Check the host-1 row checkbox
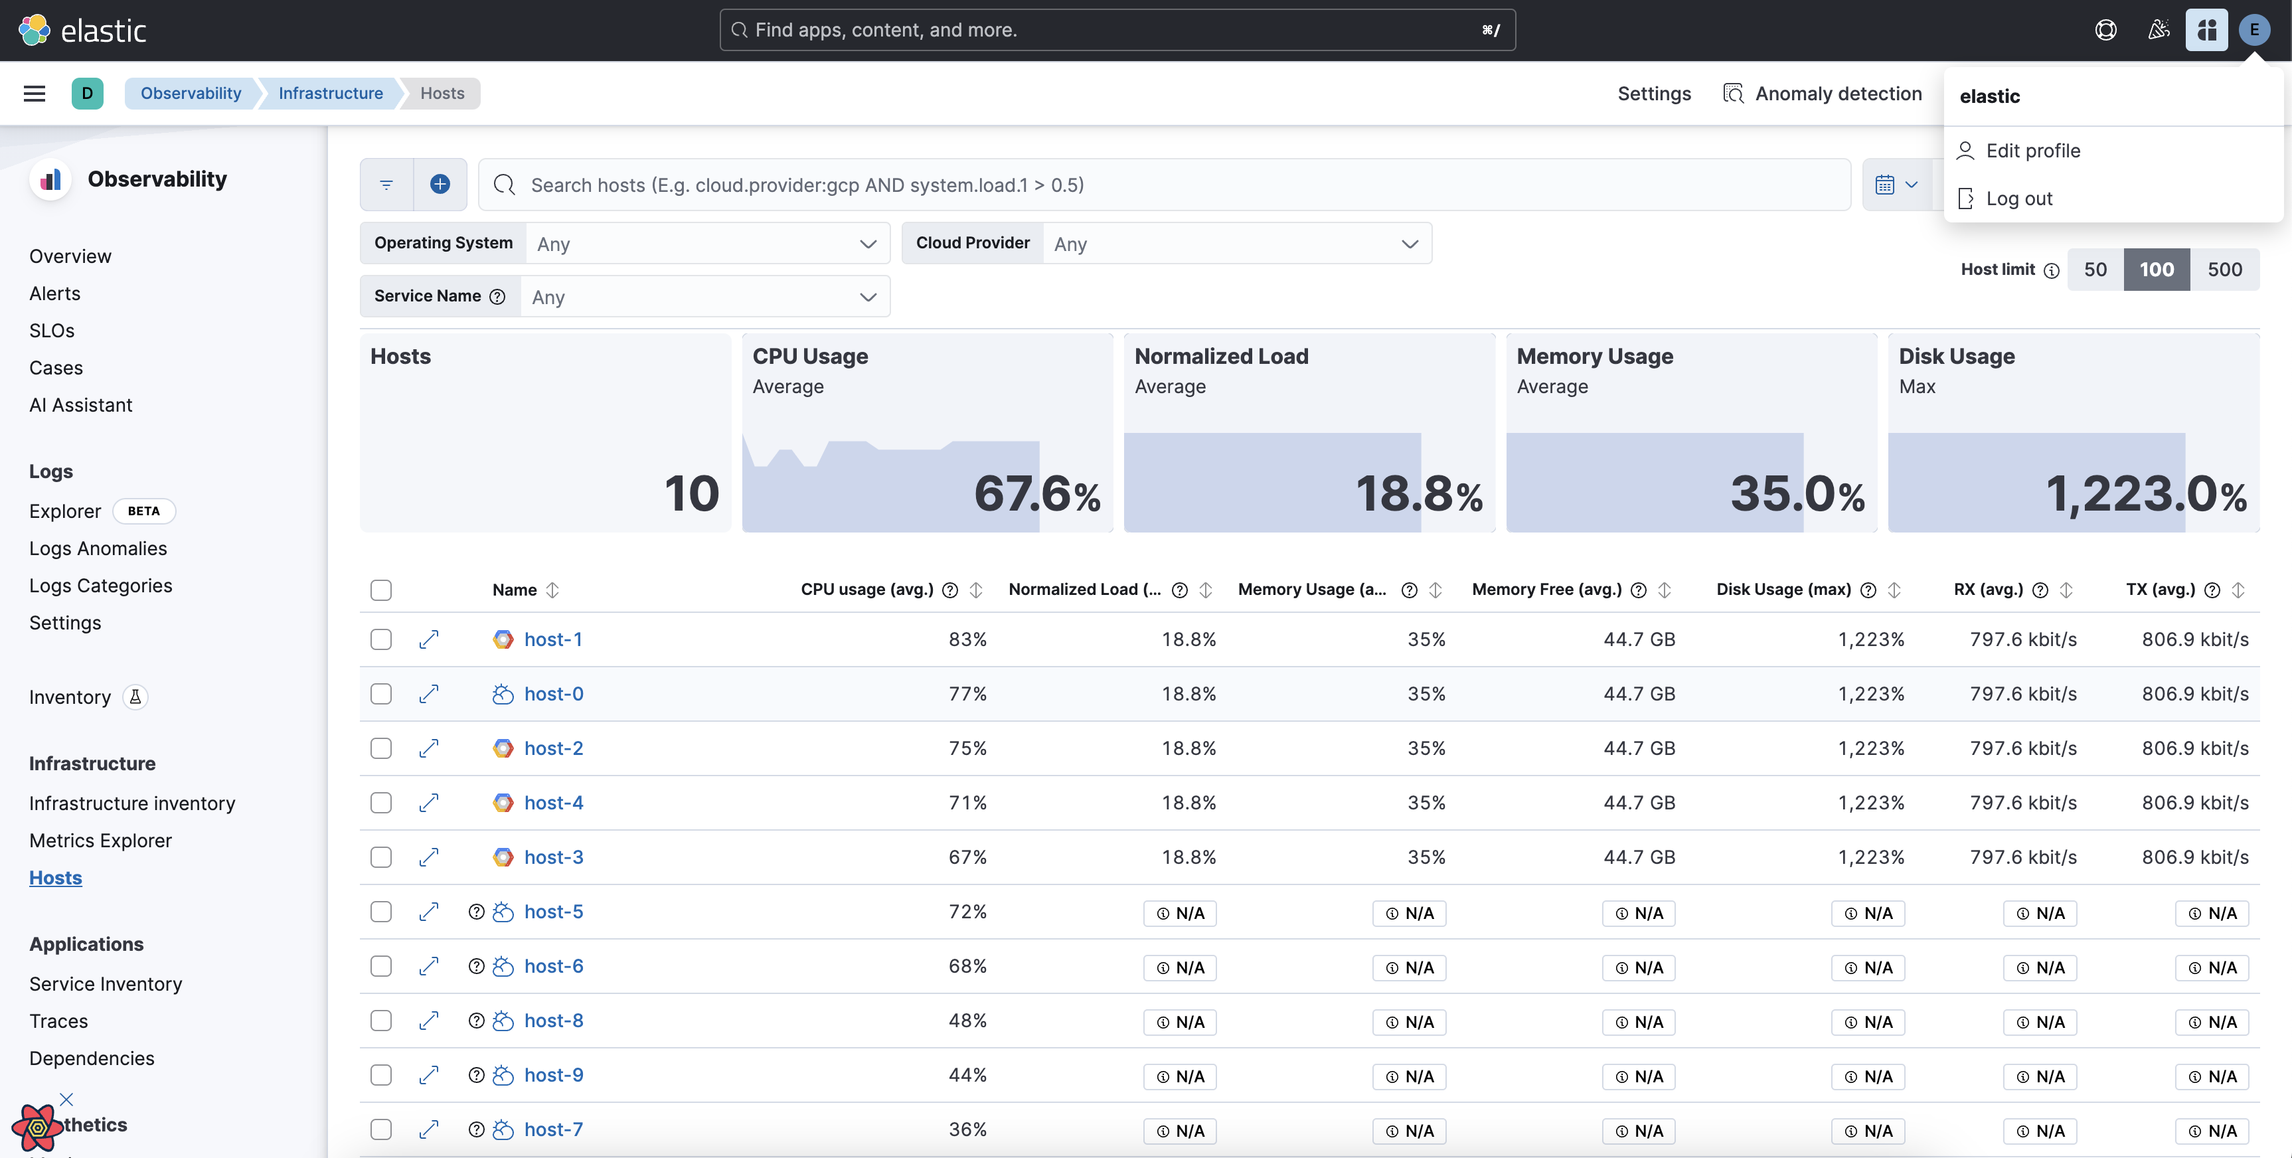The width and height of the screenshot is (2292, 1158). [x=381, y=639]
